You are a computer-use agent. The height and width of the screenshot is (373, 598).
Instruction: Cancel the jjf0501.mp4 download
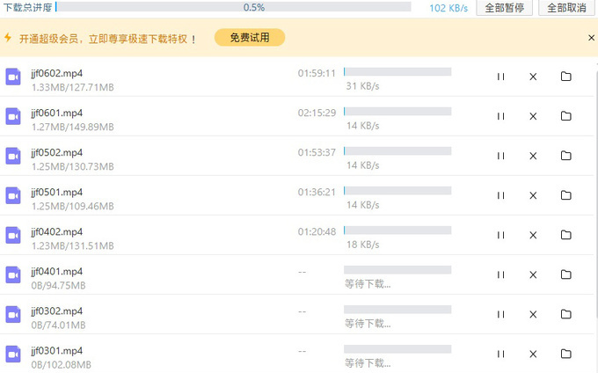click(x=533, y=195)
